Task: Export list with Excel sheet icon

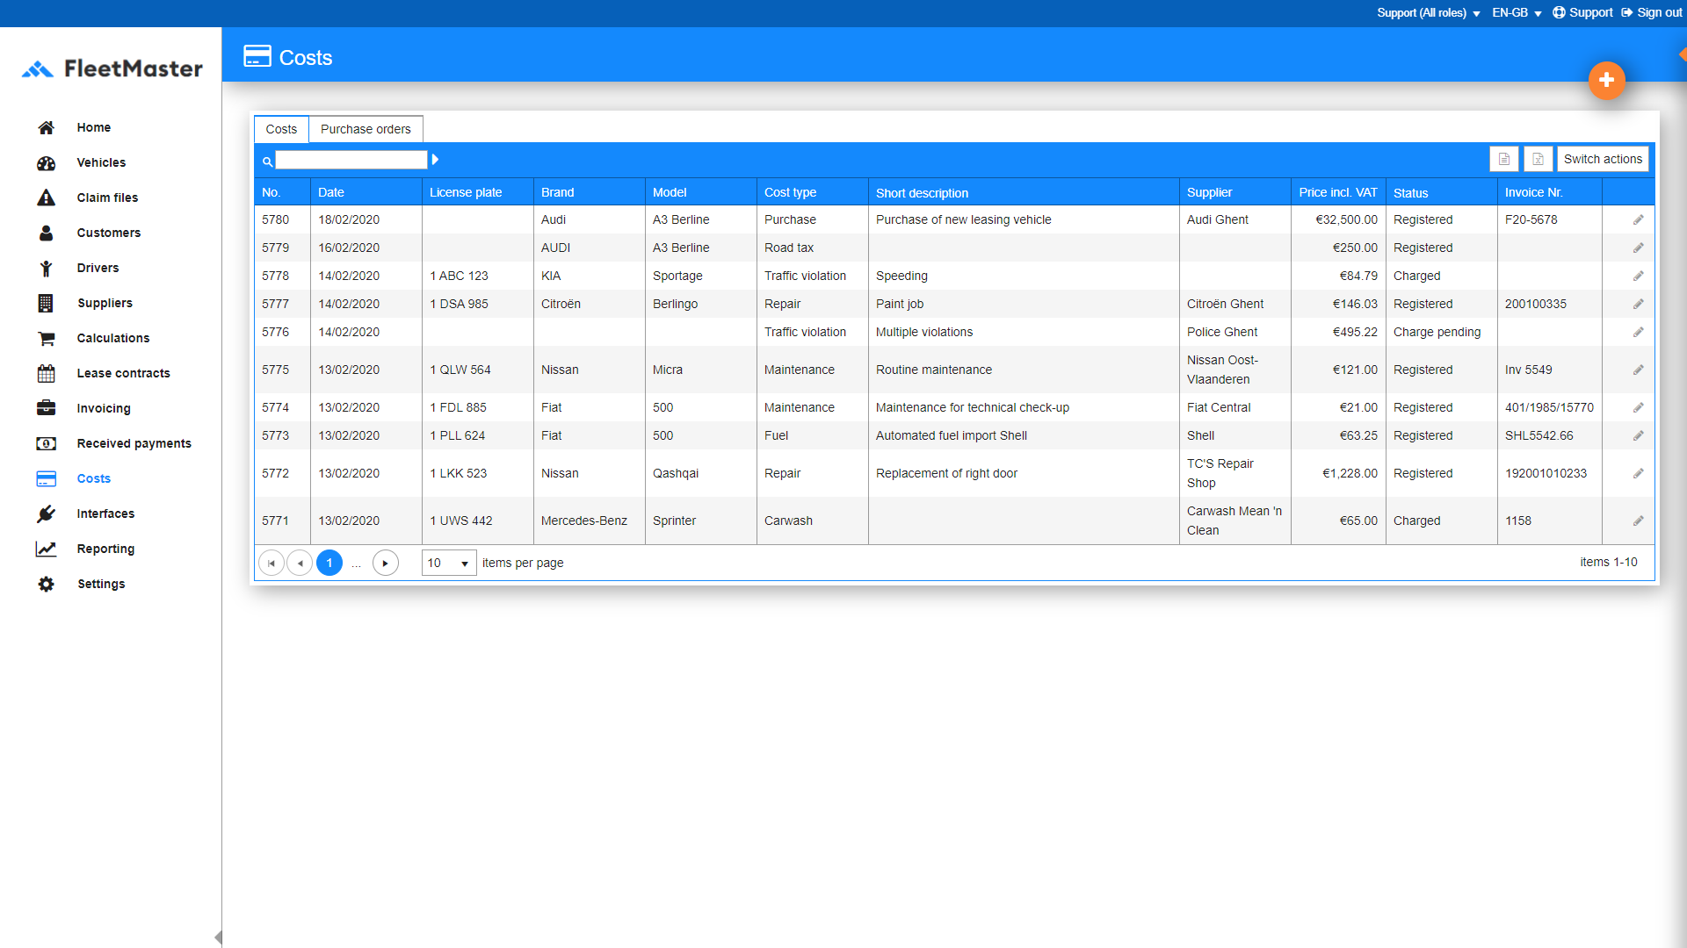Action: [1538, 159]
